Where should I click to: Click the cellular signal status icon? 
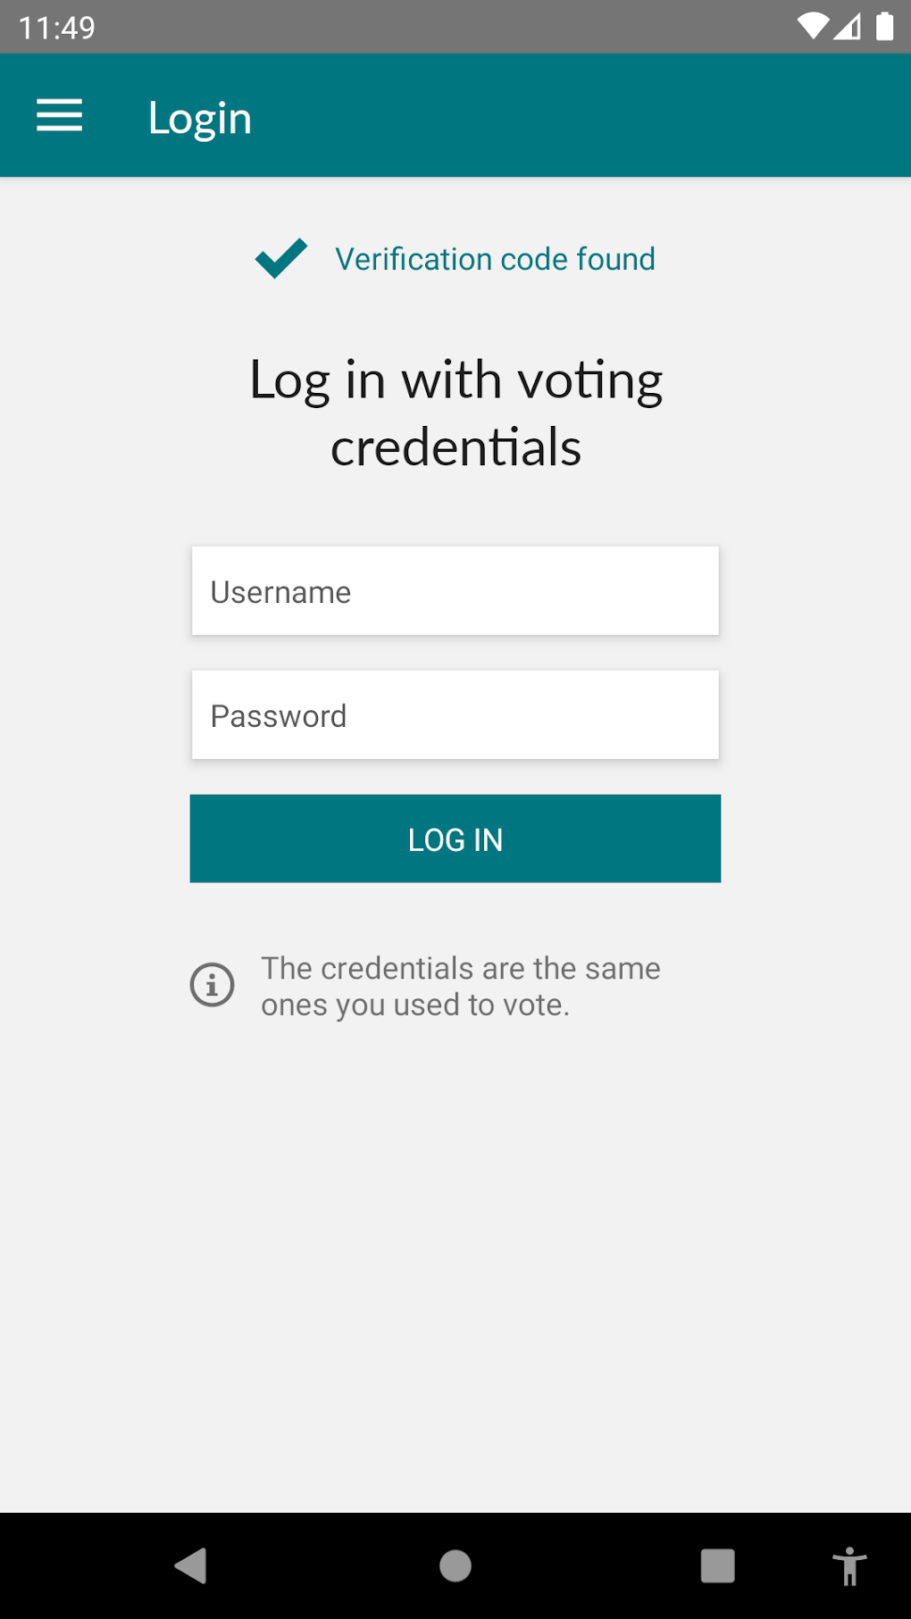(847, 27)
